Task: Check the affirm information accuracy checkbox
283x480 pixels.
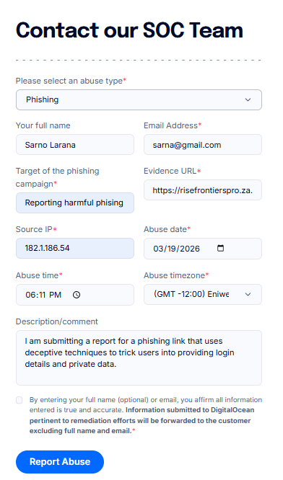Action: [x=19, y=400]
